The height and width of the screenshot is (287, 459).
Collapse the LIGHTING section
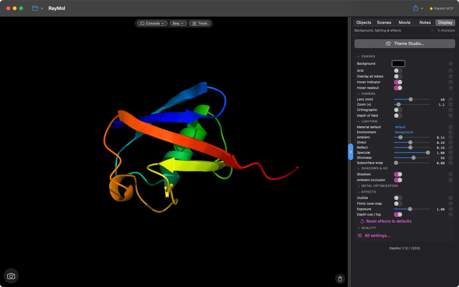pyautogui.click(x=367, y=121)
